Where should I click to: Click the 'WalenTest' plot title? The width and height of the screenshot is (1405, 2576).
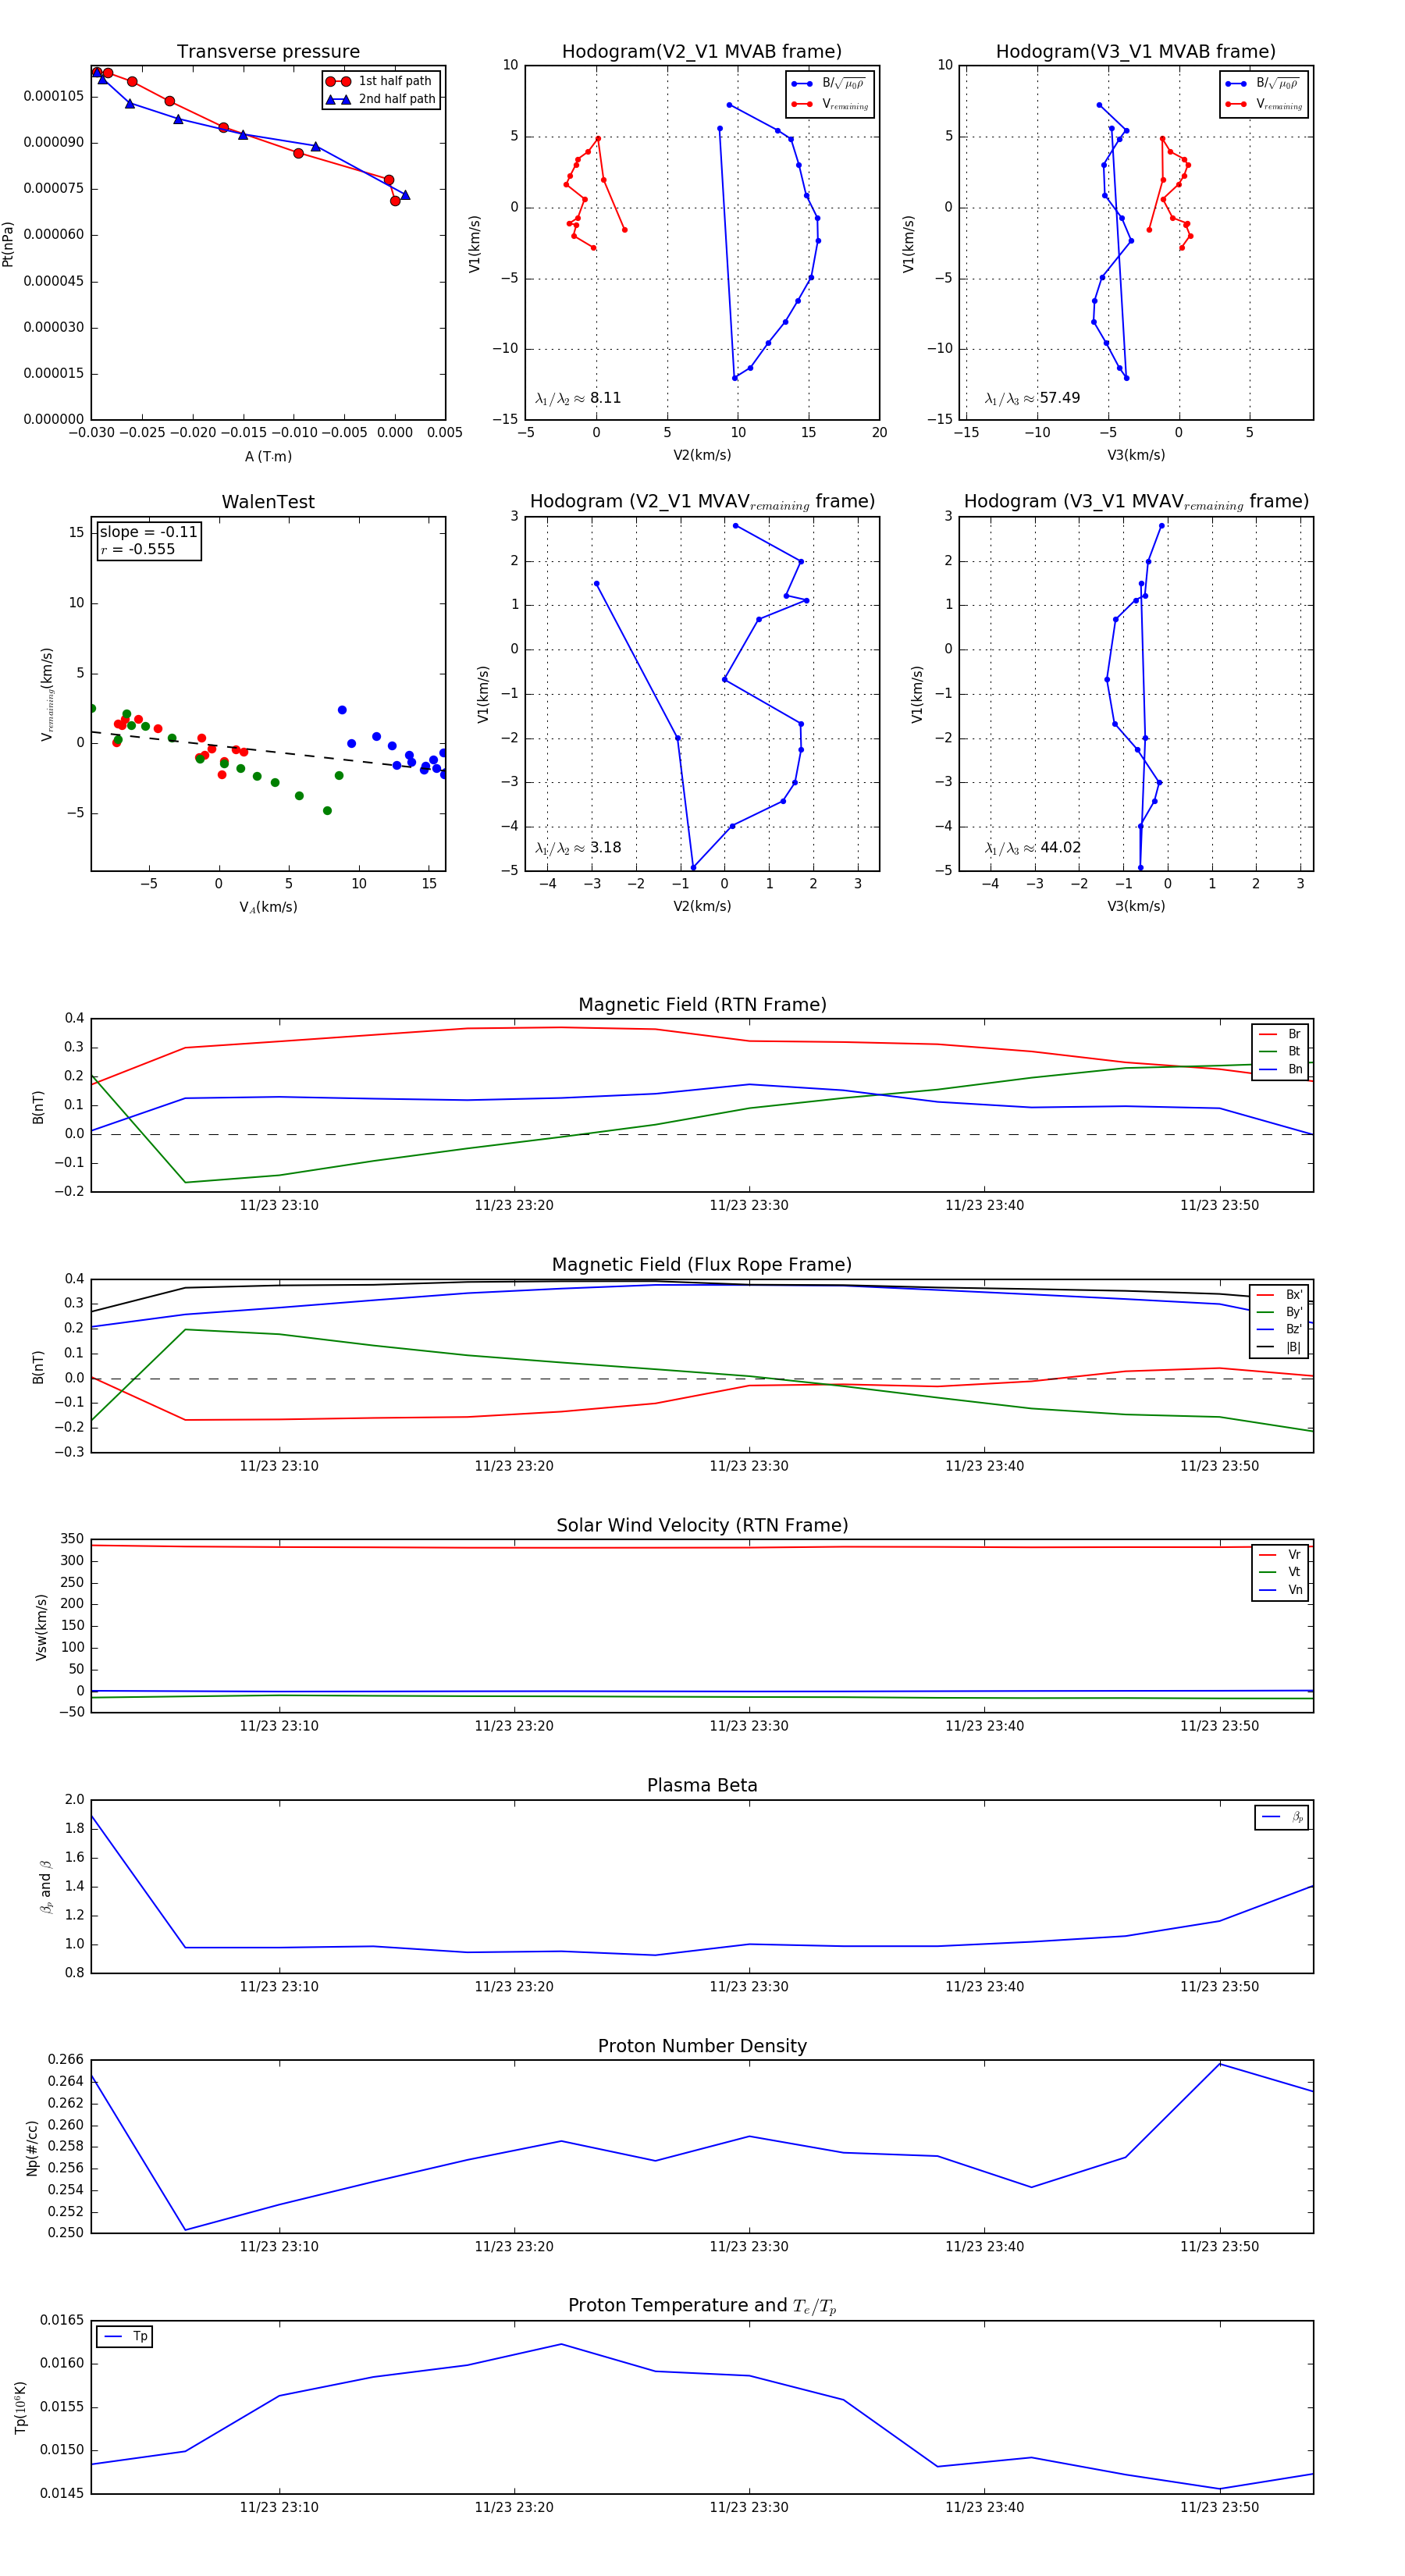click(x=268, y=502)
